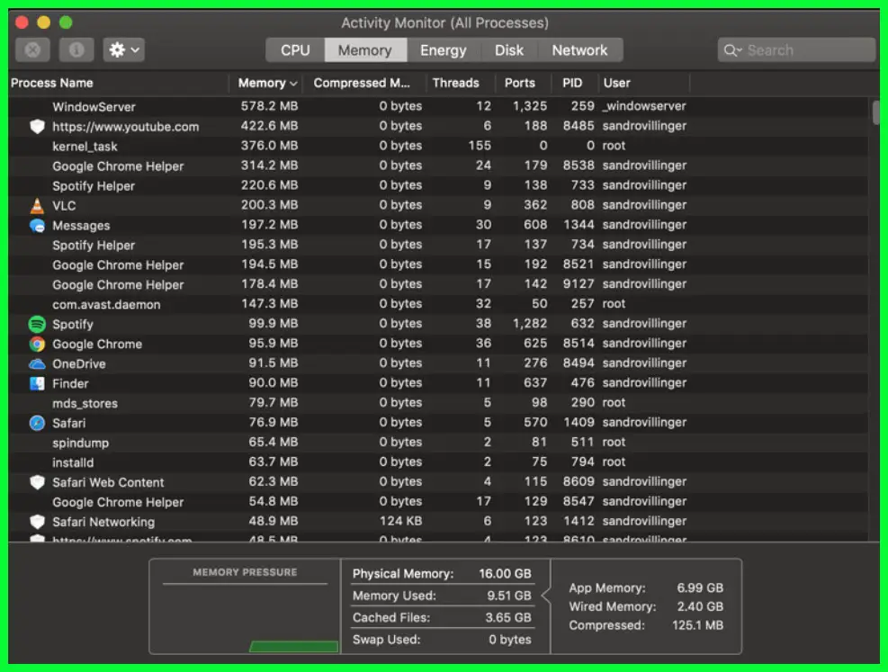Select Spotify Helper using 195.3 MB
This screenshot has width=888, height=672.
pyautogui.click(x=438, y=245)
